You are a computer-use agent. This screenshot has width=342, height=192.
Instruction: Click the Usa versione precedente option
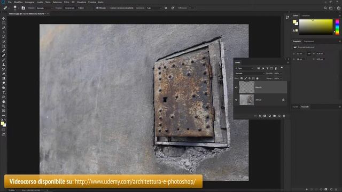pyautogui.click(x=122, y=8)
